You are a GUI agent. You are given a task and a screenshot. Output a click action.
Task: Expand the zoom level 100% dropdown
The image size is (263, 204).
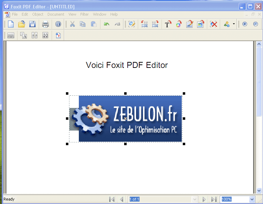point(252,199)
